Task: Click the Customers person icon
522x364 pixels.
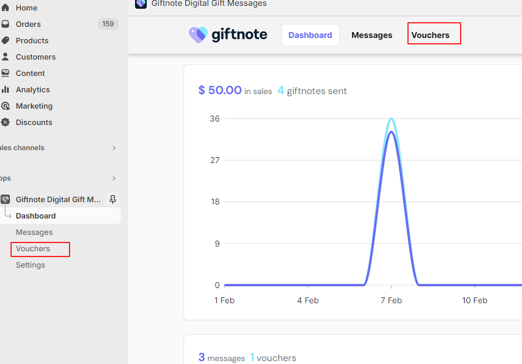Action: click(5, 57)
